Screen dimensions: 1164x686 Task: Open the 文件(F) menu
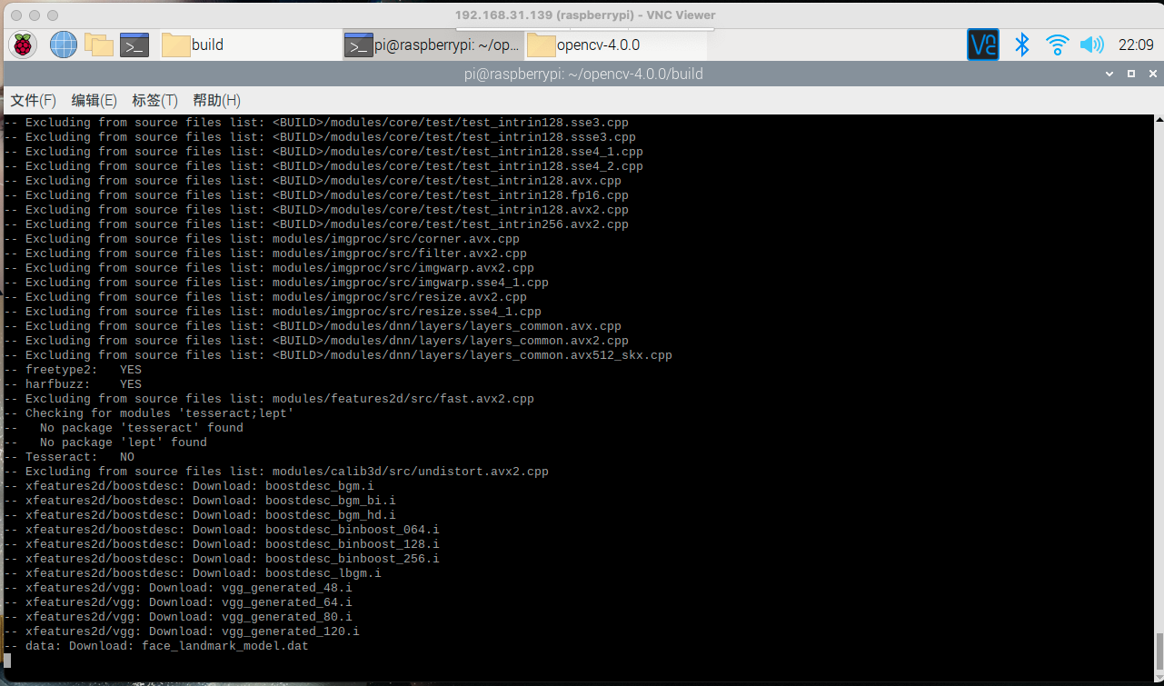tap(33, 100)
